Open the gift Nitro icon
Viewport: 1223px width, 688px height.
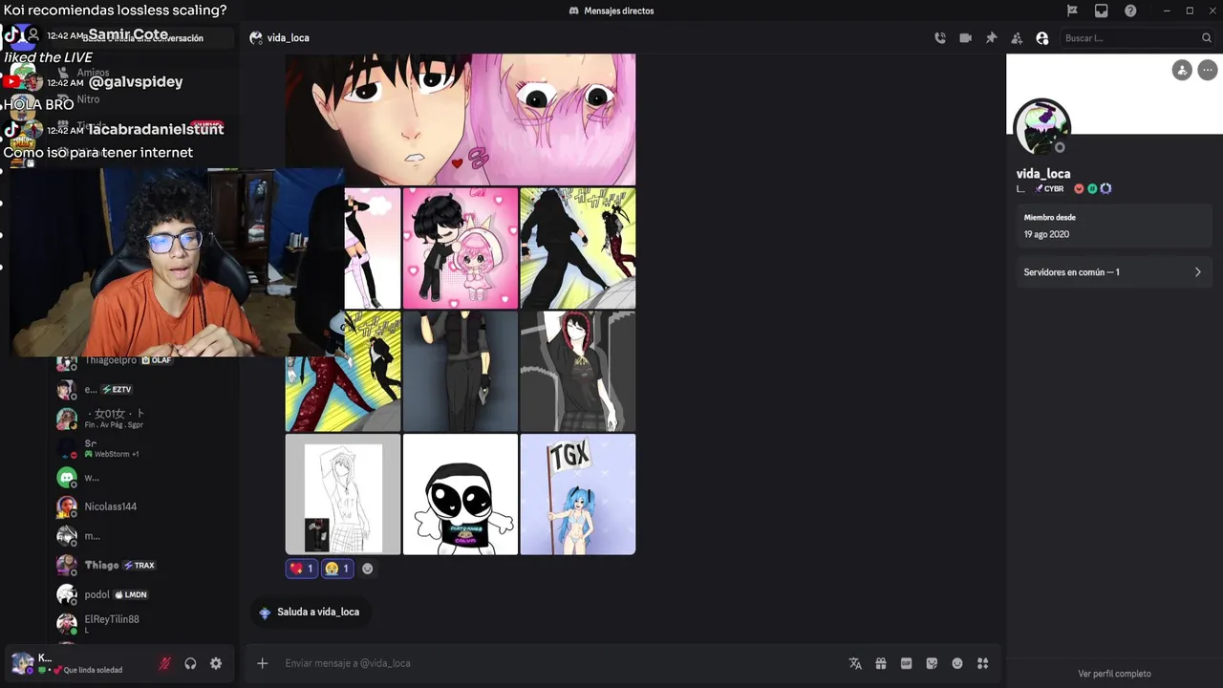[881, 663]
